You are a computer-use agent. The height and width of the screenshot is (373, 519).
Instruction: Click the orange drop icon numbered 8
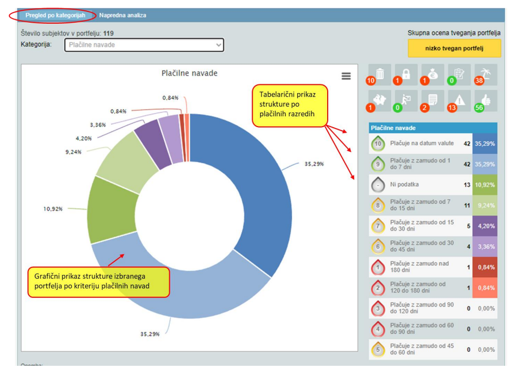point(378,205)
